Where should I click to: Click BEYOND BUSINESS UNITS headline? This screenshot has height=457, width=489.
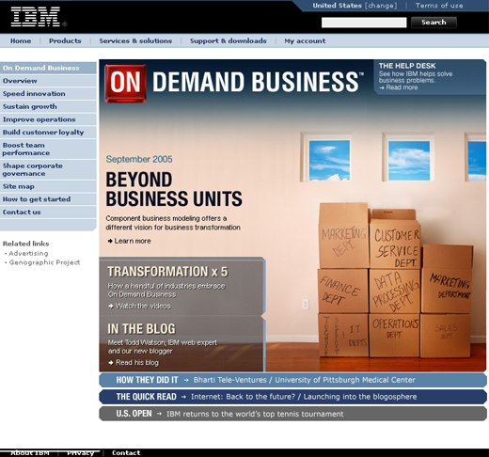coord(174,189)
